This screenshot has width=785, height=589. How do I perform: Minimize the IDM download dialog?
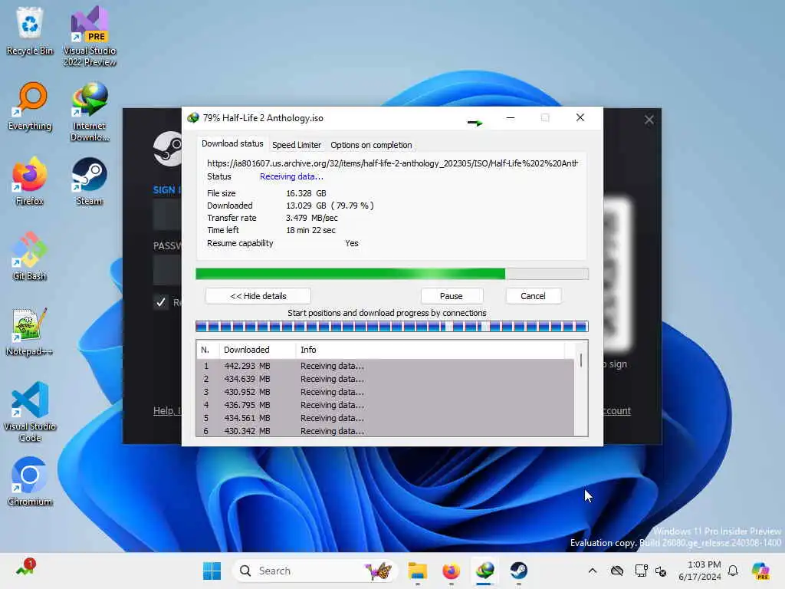pos(511,117)
